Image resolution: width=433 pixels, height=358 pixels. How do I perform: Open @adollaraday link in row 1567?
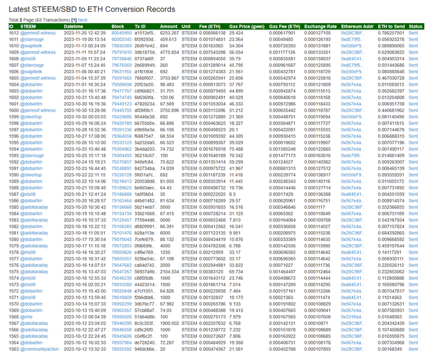coord(34,324)
